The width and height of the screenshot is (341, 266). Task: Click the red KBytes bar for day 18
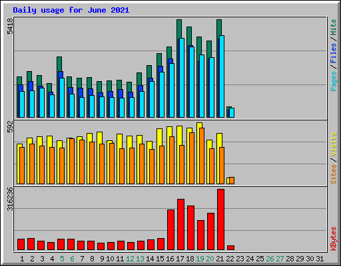190,228
